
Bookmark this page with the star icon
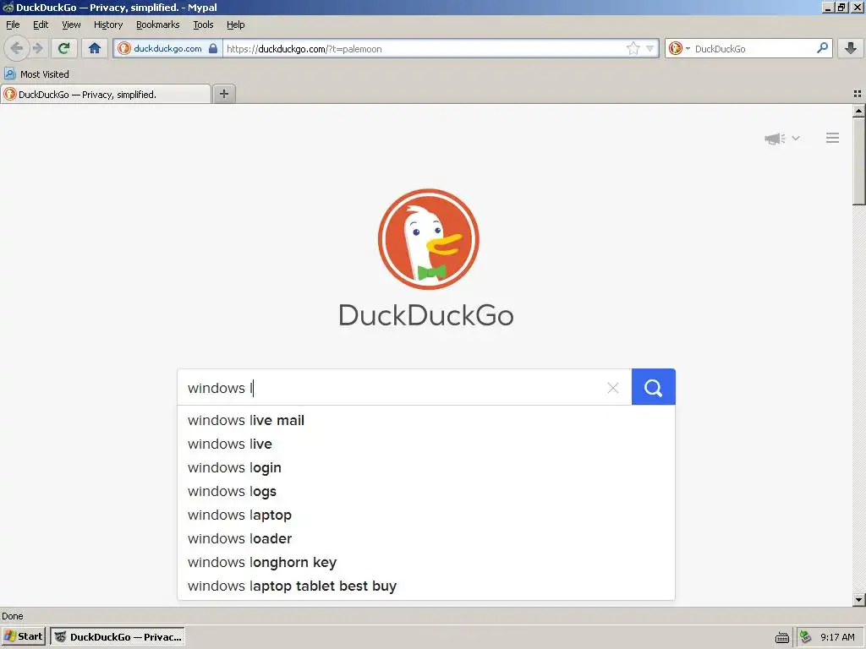[x=633, y=48]
